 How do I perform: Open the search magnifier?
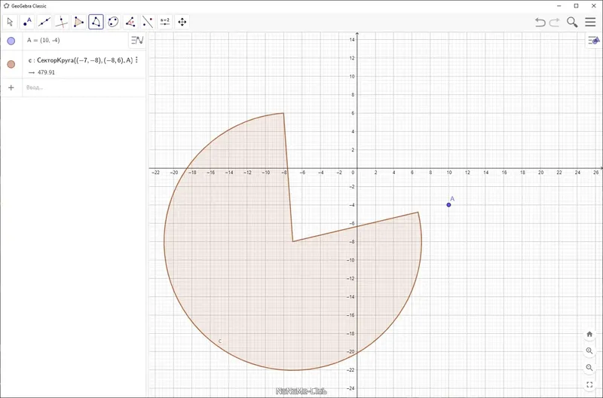point(572,23)
